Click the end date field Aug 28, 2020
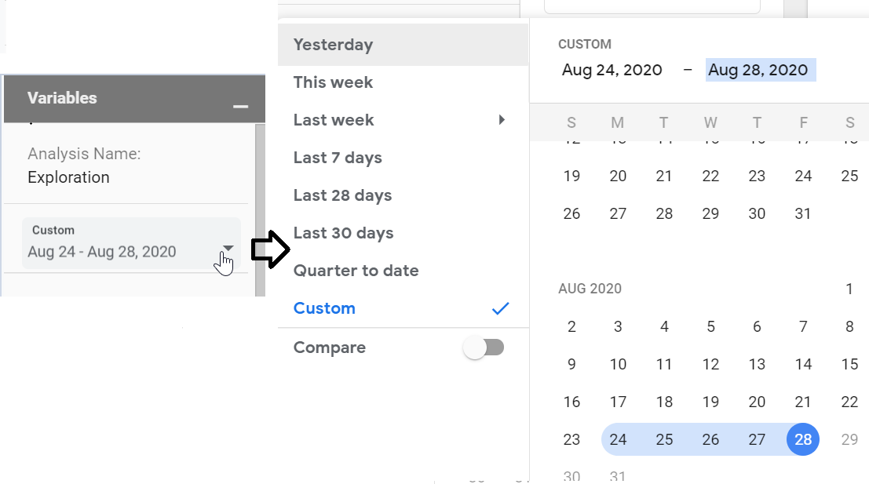The image size is (869, 484). (758, 70)
